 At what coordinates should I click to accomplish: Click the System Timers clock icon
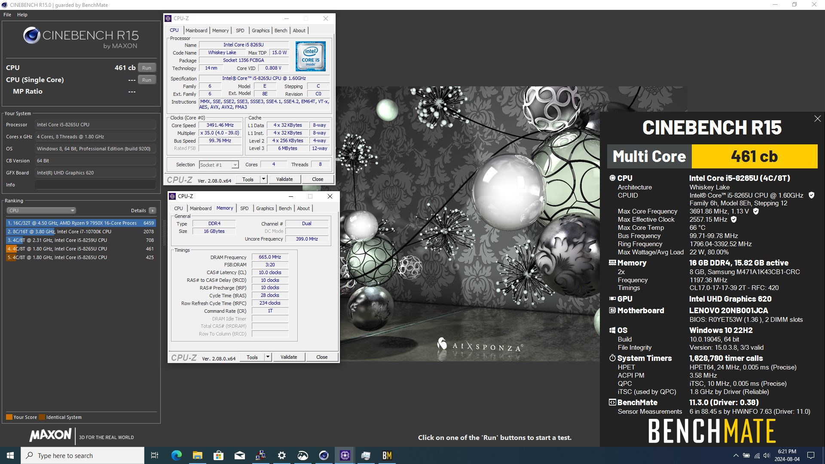[612, 358]
